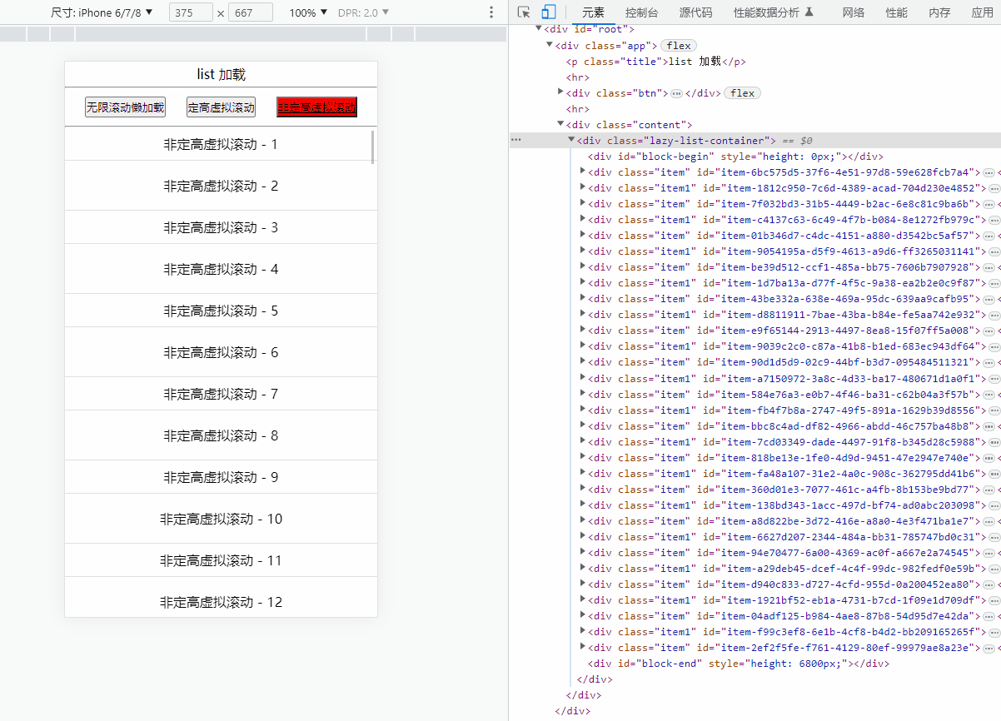Select element row item-a8d822be-3d72-416e
The image size is (1001, 721).
point(755,520)
